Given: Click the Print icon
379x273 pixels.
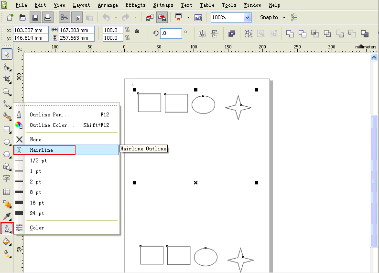Looking at the screenshot, I should click(48, 17).
